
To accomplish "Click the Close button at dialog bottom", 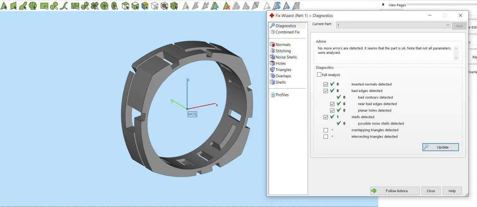I will point(431,191).
